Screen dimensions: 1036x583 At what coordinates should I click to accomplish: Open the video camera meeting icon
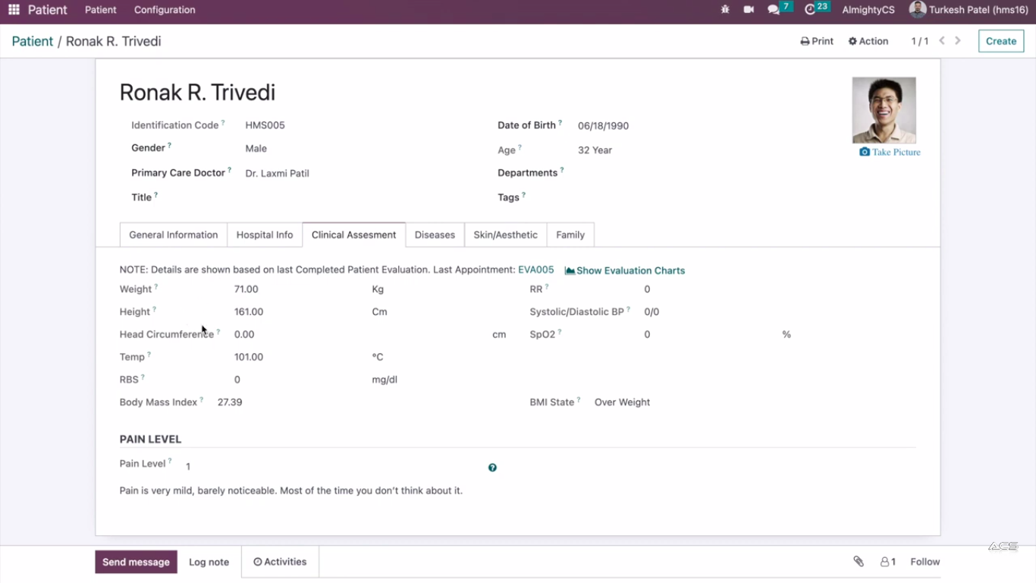tap(749, 10)
